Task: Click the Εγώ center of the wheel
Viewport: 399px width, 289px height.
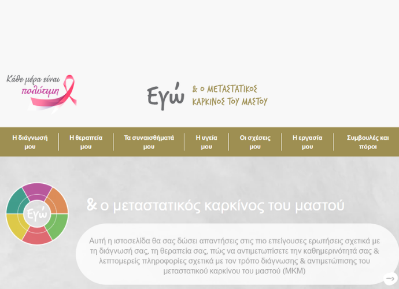Action: click(37, 214)
